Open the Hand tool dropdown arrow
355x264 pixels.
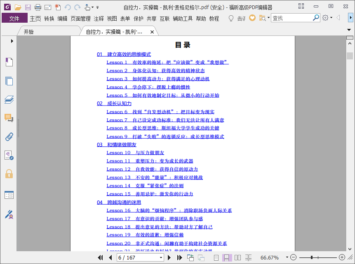point(92,7)
